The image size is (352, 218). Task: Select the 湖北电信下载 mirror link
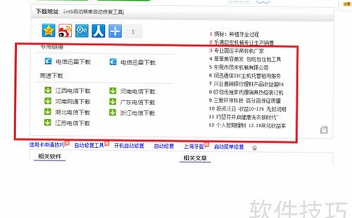pos(73,112)
